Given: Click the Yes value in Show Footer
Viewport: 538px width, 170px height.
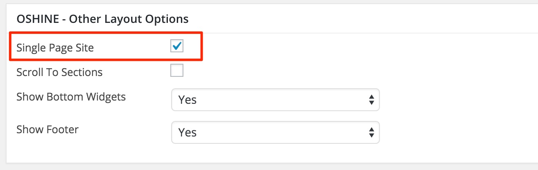Looking at the screenshot, I should (x=188, y=133).
